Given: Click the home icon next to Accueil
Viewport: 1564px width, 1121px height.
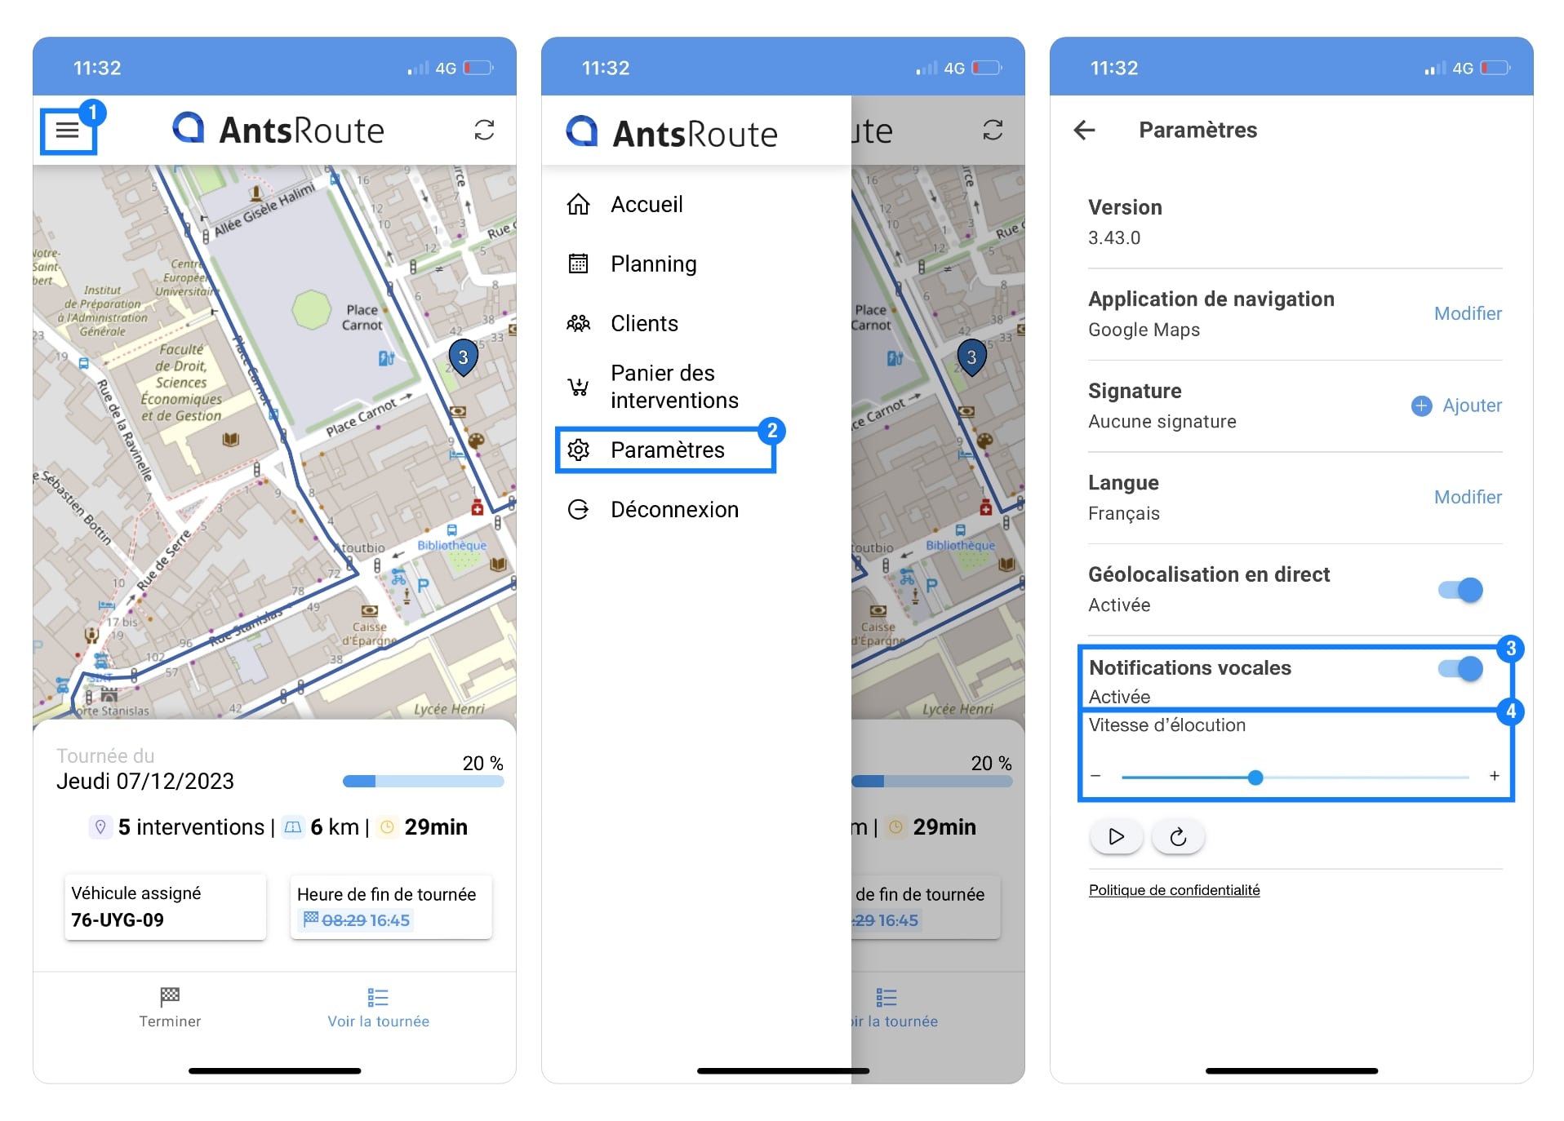Looking at the screenshot, I should [x=578, y=204].
